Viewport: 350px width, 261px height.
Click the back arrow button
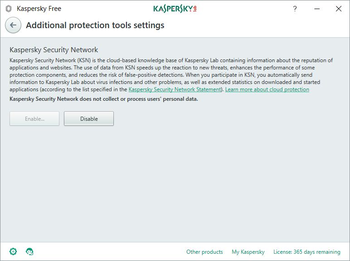point(13,25)
